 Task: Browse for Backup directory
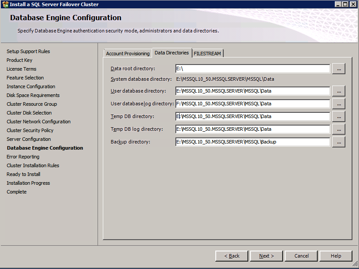click(339, 142)
